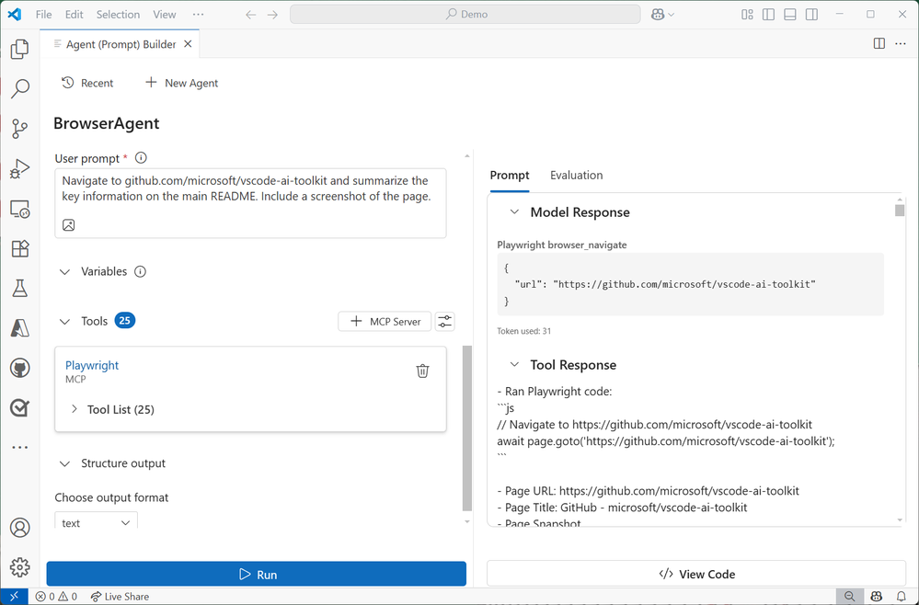Split the editor to the right
919x605 pixels.
(879, 44)
